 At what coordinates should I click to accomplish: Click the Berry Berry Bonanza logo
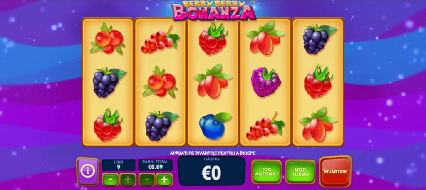[214, 10]
